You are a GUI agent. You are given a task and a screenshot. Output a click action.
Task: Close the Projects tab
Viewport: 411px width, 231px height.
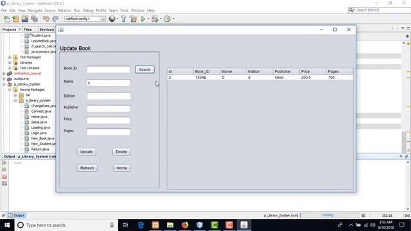19,30
